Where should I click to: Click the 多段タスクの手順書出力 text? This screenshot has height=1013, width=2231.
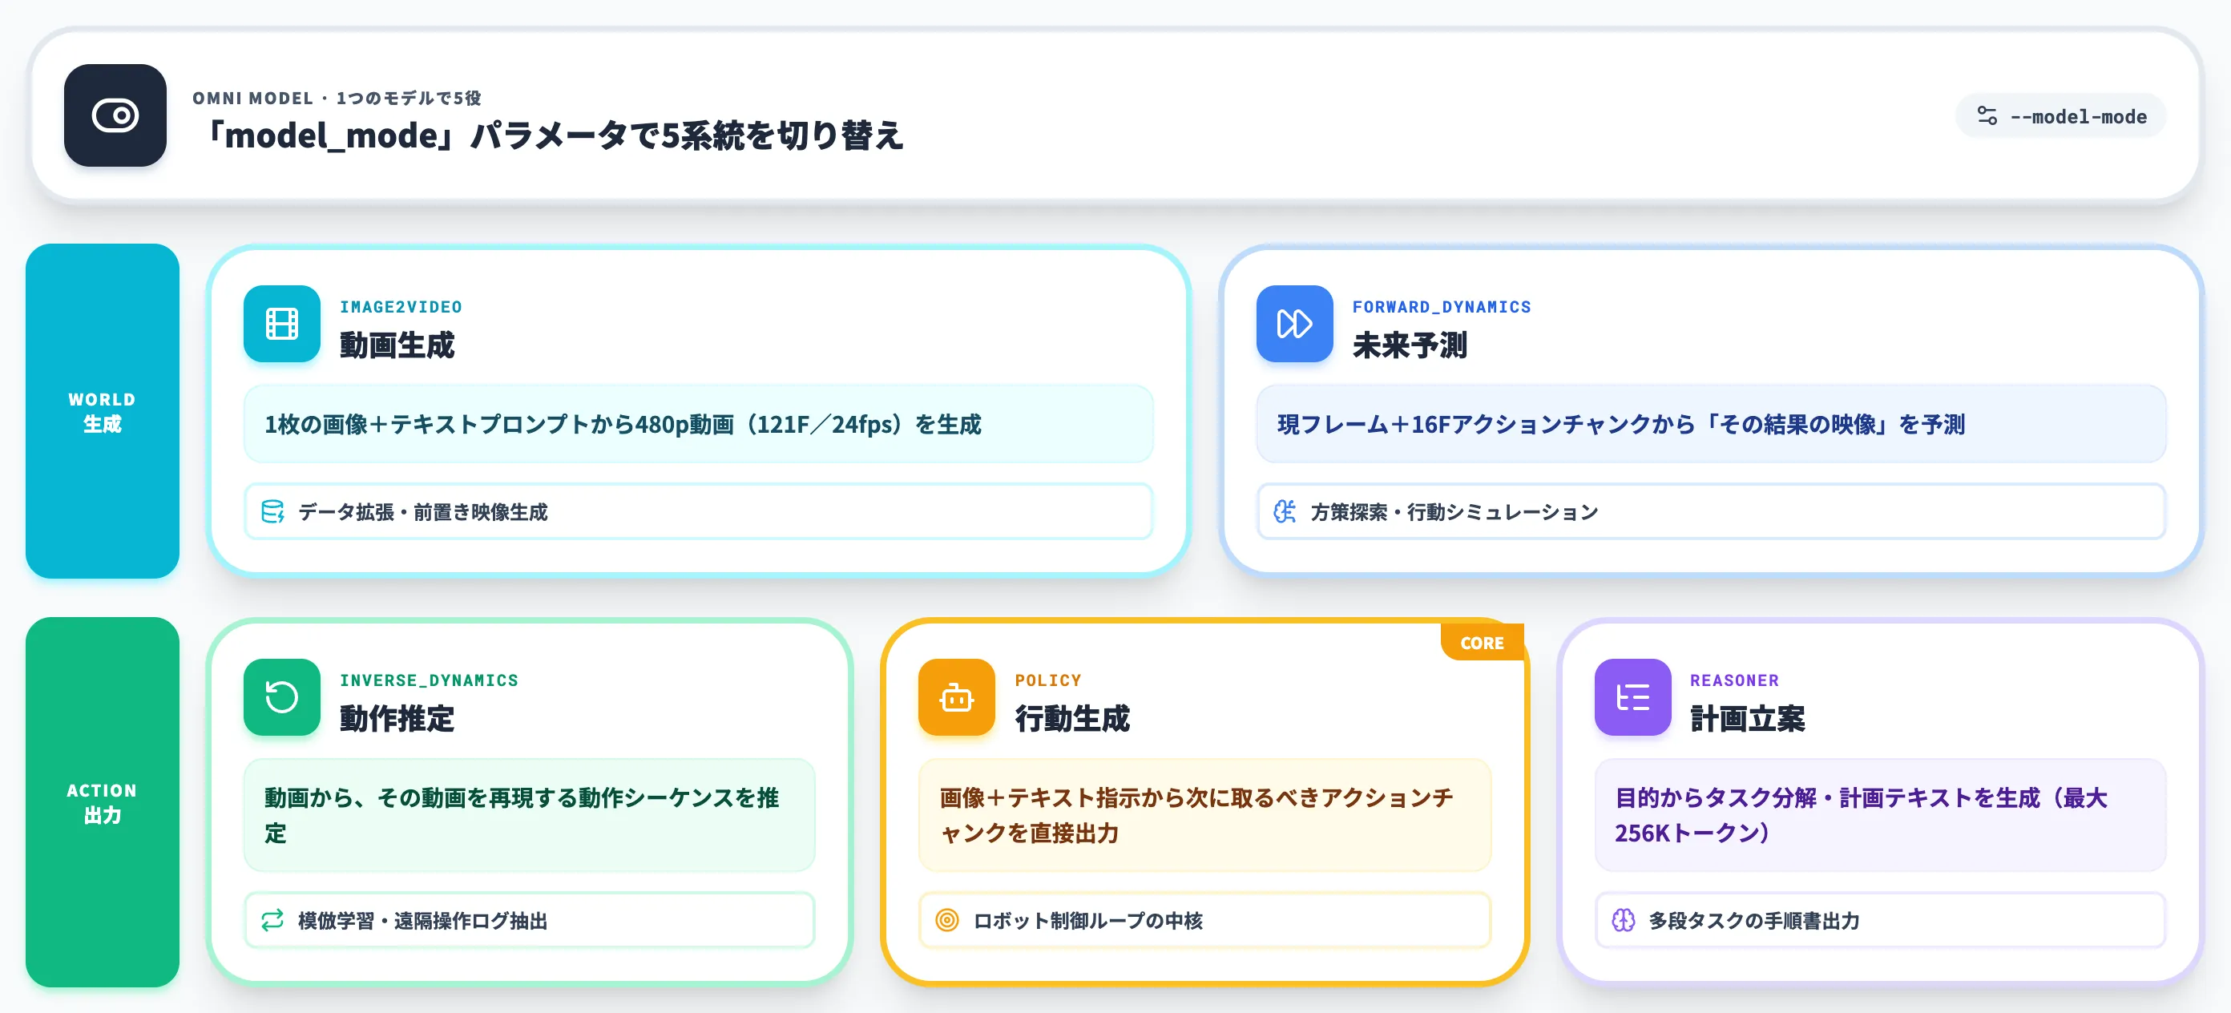click(1754, 920)
